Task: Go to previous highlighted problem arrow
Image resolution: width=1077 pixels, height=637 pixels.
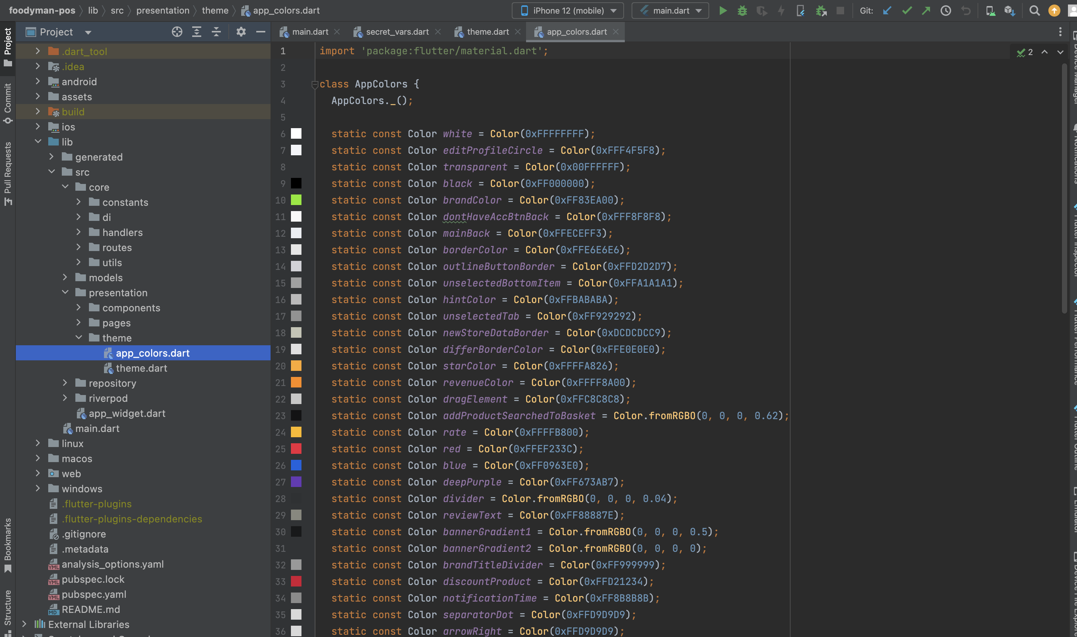Action: (x=1044, y=52)
